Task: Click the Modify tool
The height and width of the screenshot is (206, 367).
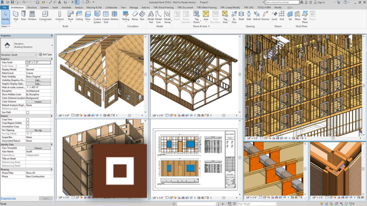Action: (x=6, y=16)
